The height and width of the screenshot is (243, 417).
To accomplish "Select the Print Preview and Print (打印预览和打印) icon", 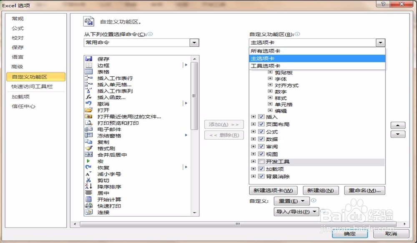I will pos(88,123).
